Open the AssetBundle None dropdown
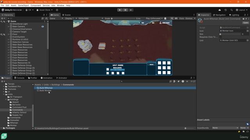This screenshot has width=250, height=140. click(x=225, y=128)
